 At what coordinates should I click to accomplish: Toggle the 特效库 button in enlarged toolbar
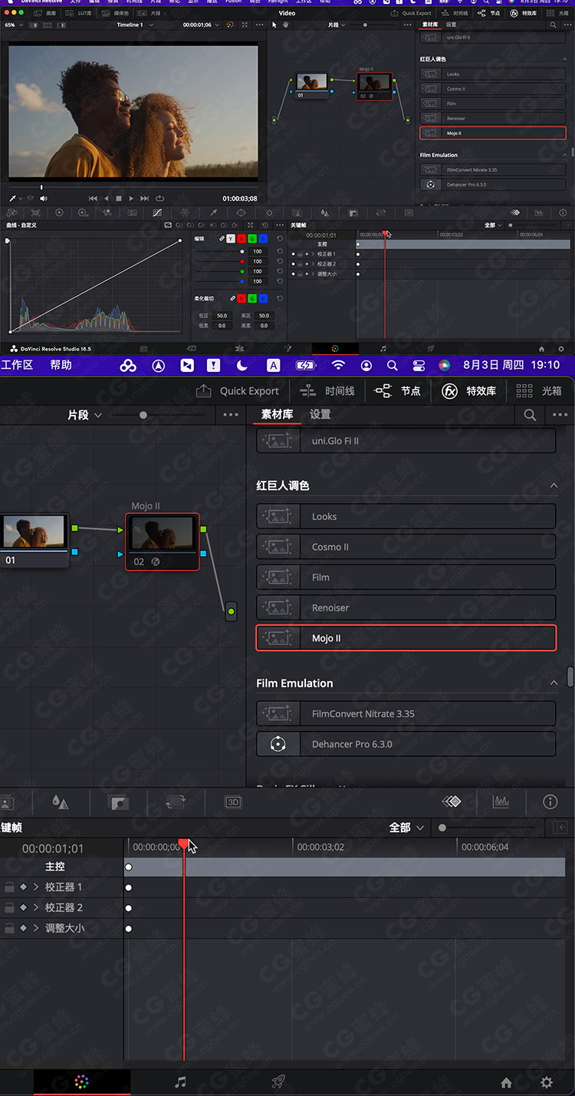pyautogui.click(x=469, y=391)
